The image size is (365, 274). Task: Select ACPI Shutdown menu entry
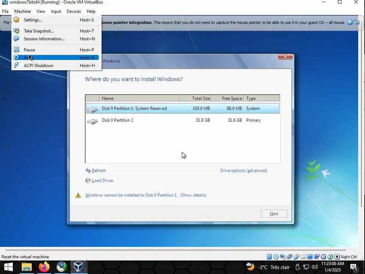pyautogui.click(x=56, y=65)
